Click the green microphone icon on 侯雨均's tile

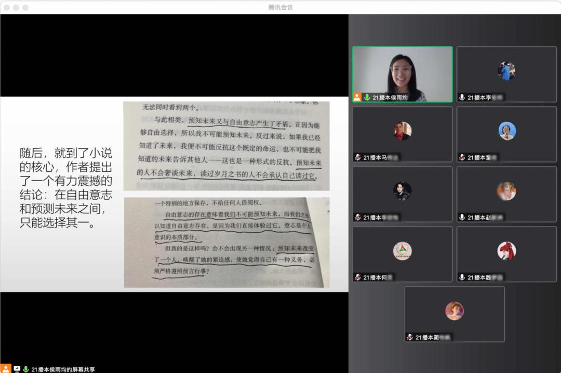tap(367, 97)
